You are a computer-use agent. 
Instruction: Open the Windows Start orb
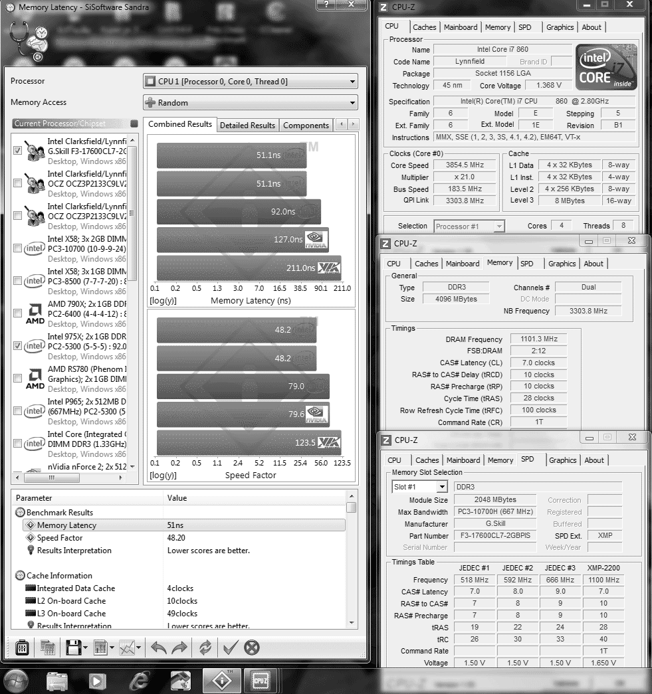pyautogui.click(x=16, y=681)
